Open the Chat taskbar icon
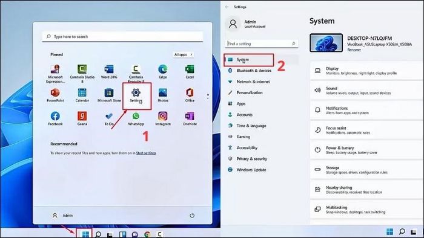 coord(134,234)
